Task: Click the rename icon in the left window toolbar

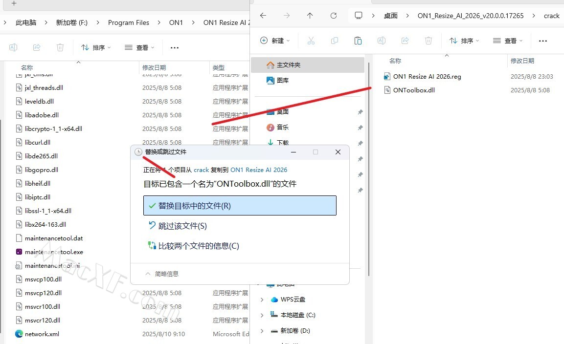Action: click(x=13, y=47)
